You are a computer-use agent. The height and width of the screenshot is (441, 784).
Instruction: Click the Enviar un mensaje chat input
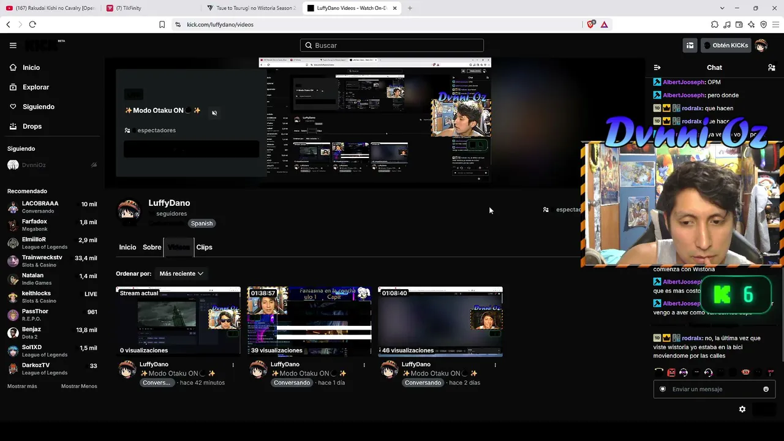[x=714, y=389]
